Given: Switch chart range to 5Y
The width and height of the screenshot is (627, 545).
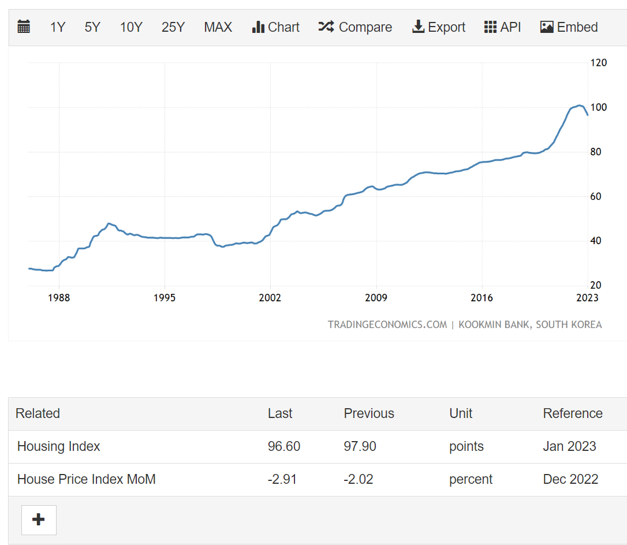Looking at the screenshot, I should click(x=92, y=27).
